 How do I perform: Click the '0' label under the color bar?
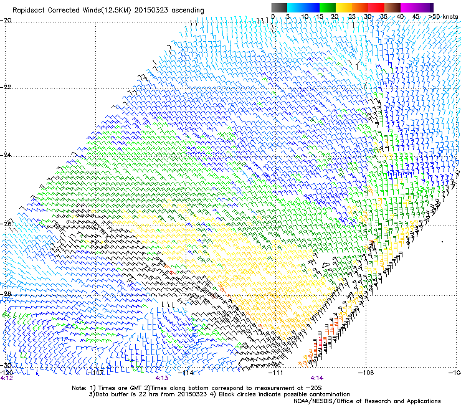[273, 17]
